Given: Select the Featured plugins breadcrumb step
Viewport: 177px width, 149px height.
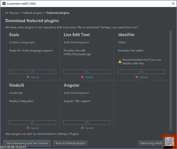Looking at the screenshot, I should pos(58,13).
